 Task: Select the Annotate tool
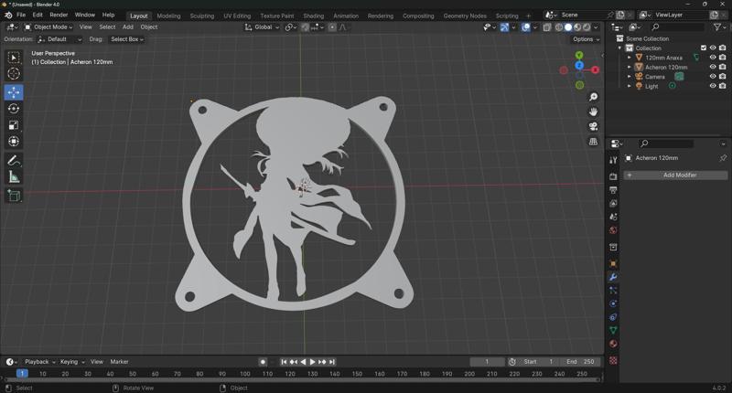pyautogui.click(x=14, y=161)
